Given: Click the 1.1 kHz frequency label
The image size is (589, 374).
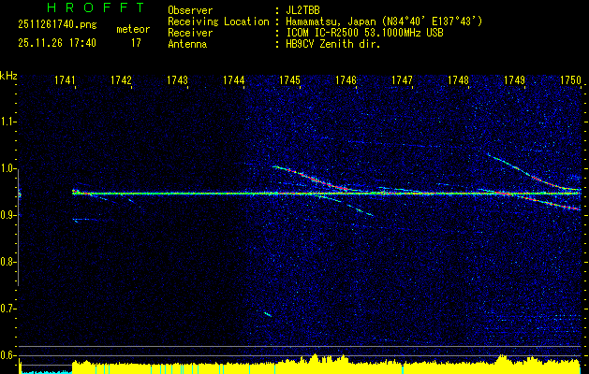Looking at the screenshot, I should [8, 122].
